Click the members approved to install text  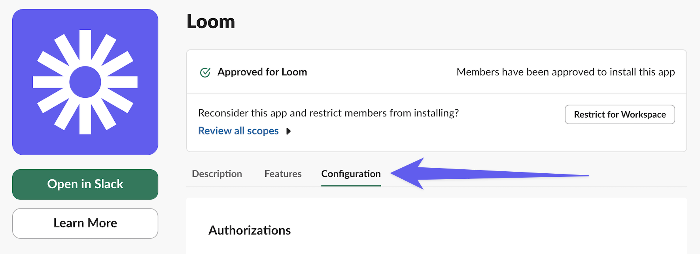click(565, 72)
